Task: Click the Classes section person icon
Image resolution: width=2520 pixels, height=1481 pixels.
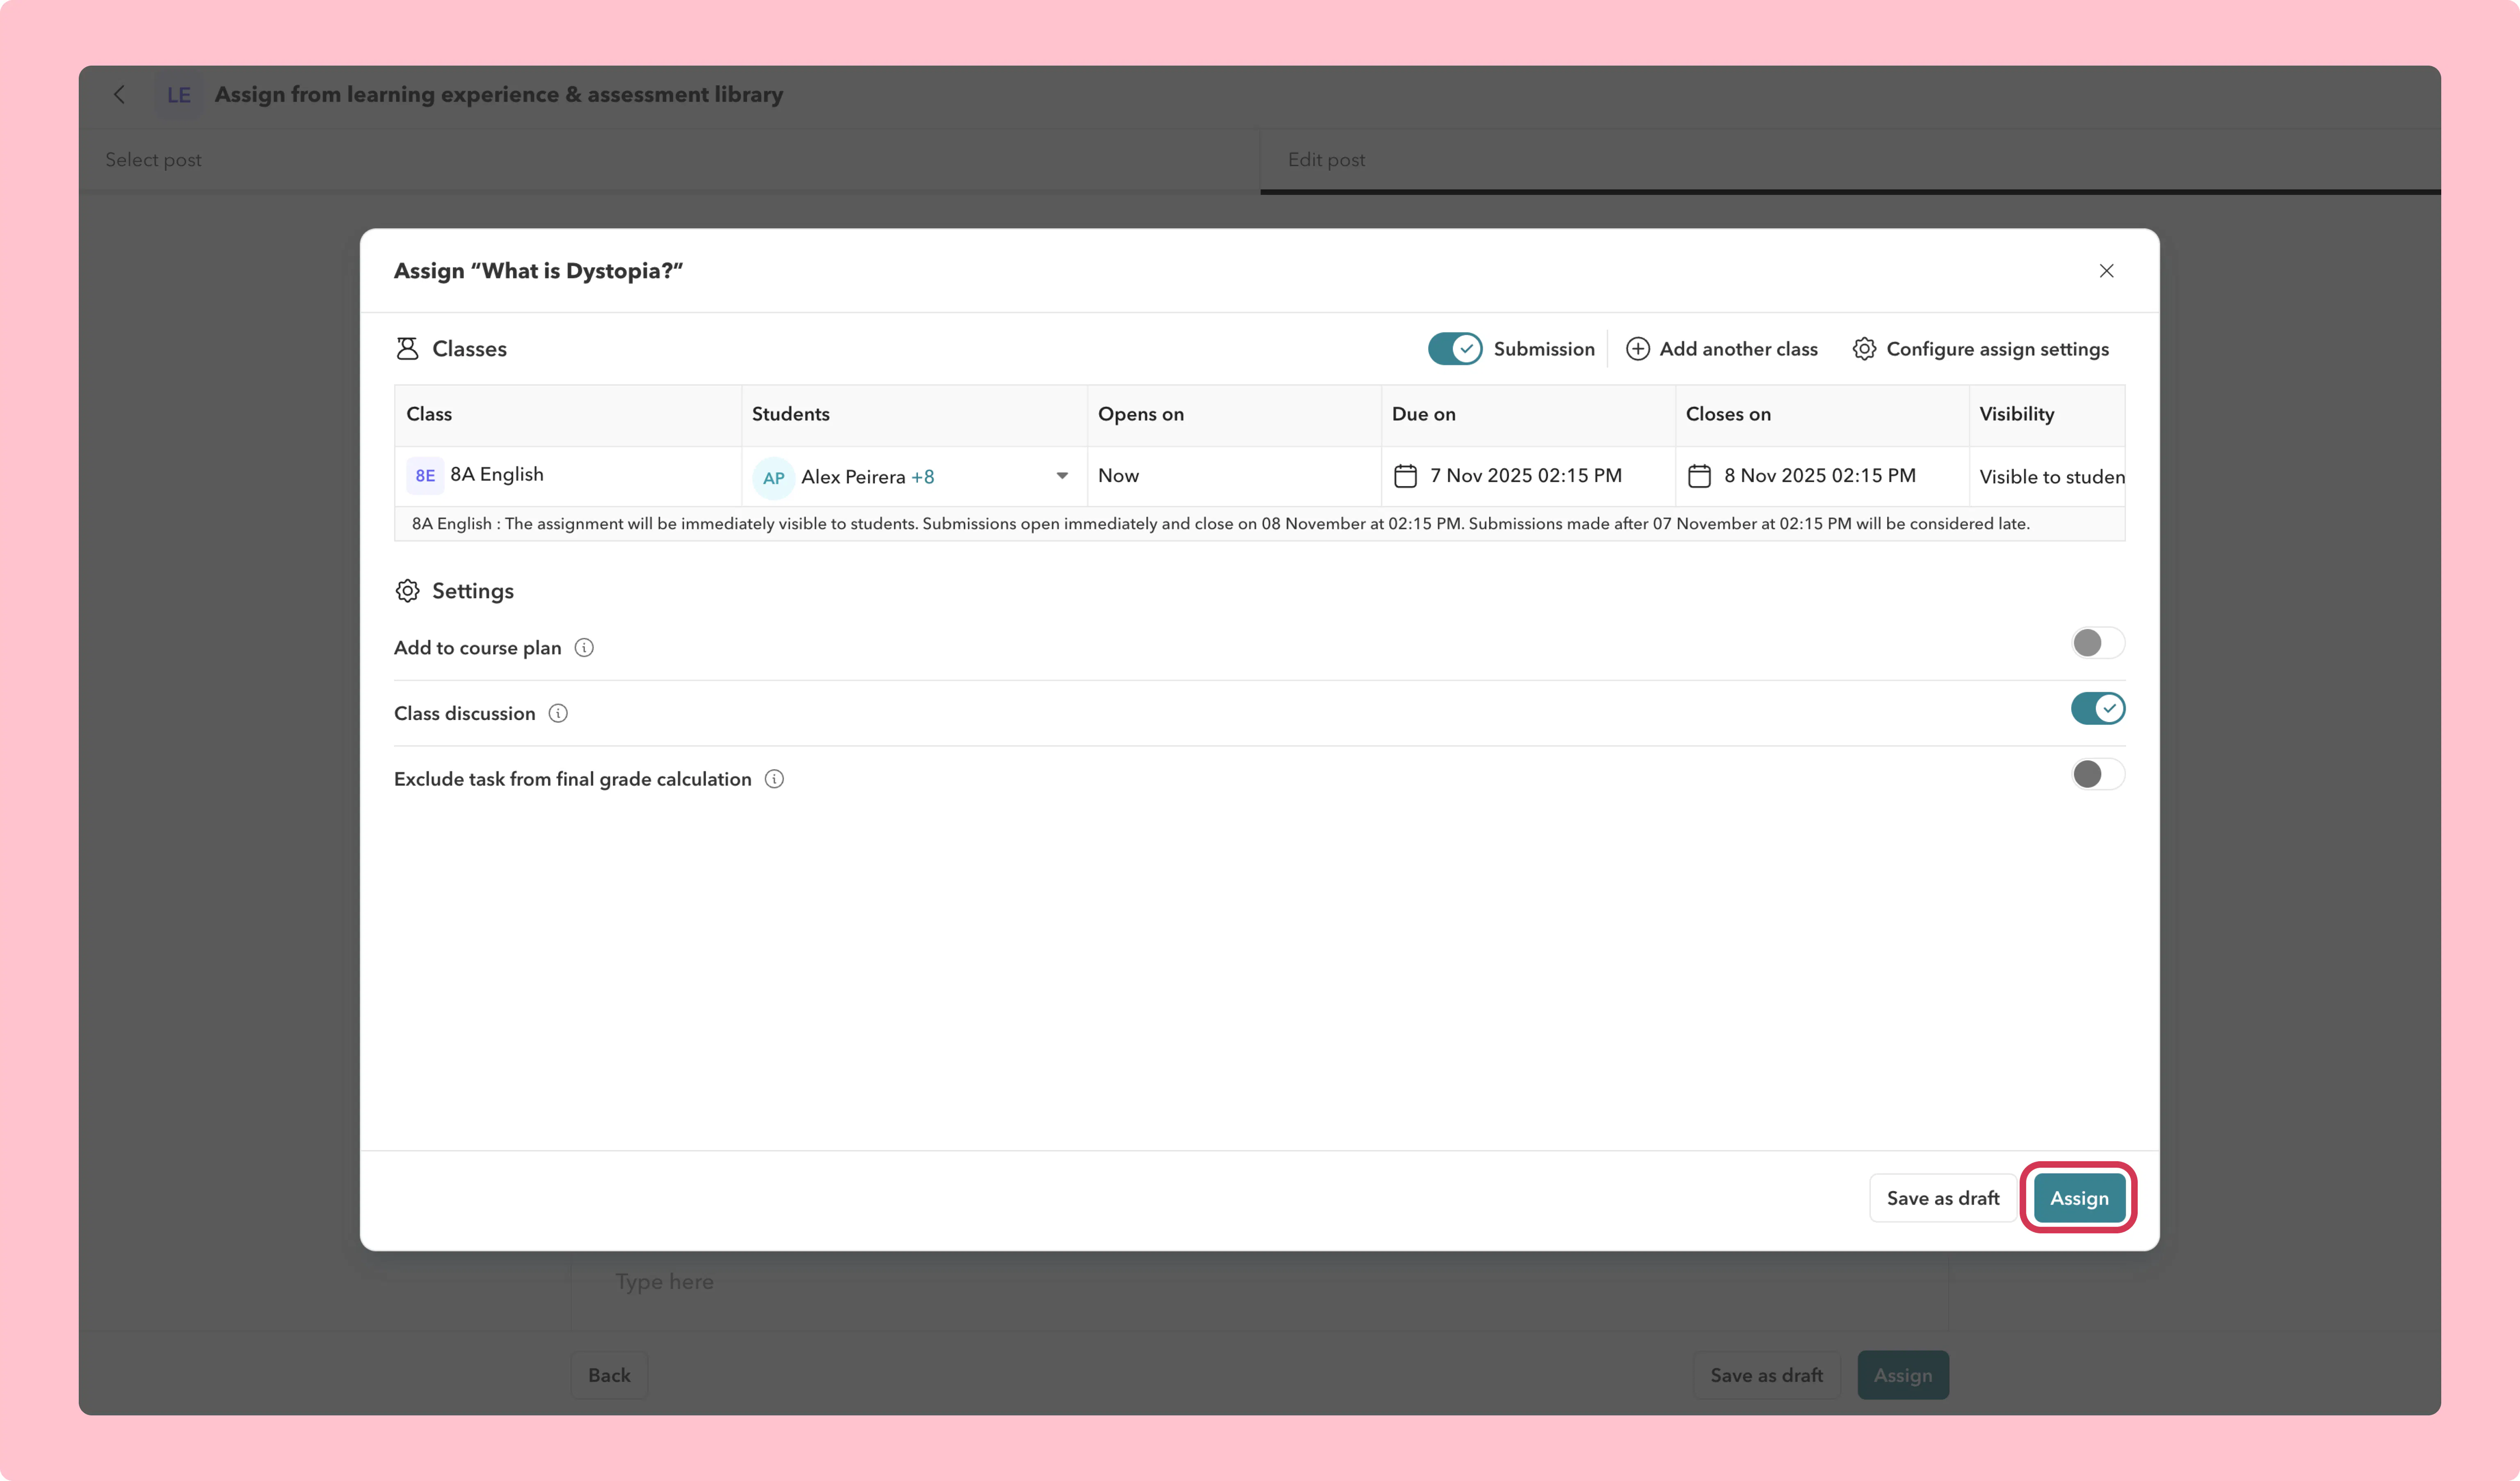Action: tap(407, 349)
